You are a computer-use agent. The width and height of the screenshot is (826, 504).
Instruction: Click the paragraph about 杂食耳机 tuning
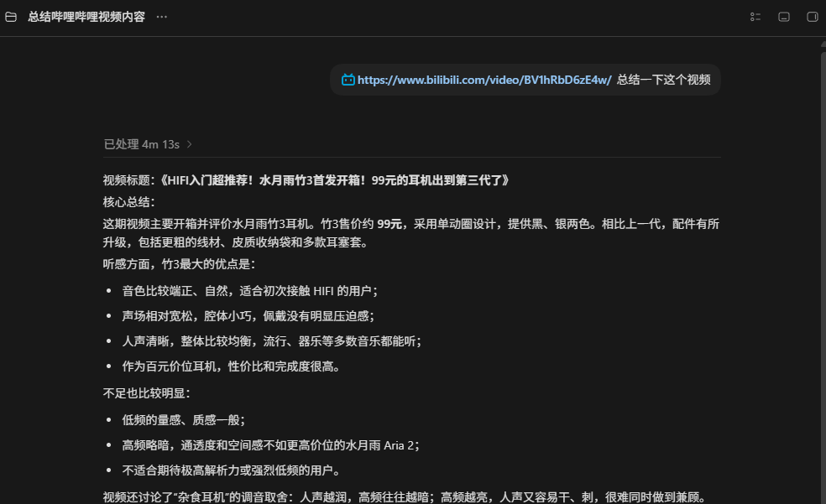404,497
